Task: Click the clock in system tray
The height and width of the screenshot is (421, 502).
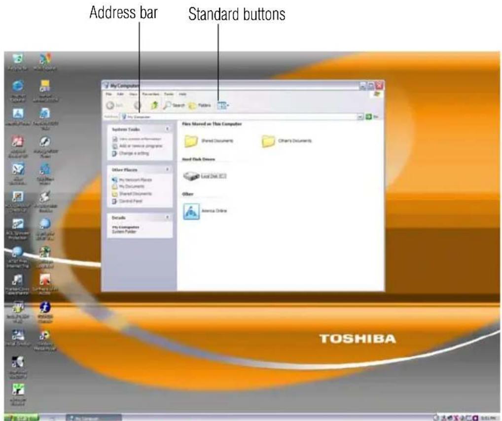Action: 488,418
